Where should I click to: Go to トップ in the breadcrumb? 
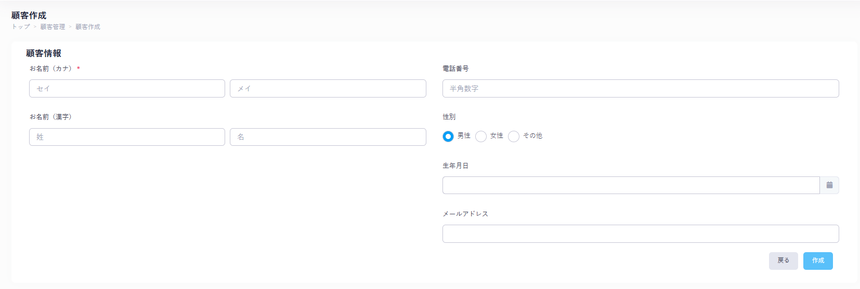[x=21, y=27]
